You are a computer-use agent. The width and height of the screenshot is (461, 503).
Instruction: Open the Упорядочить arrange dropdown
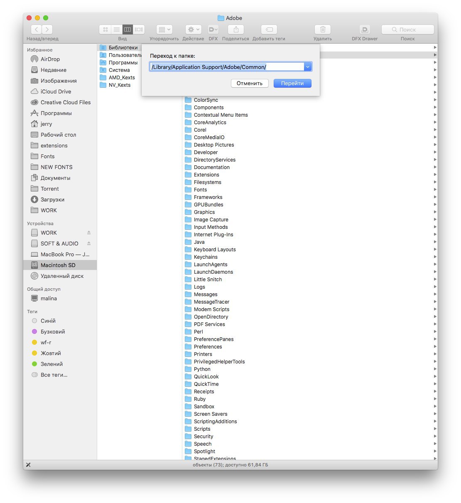click(x=164, y=29)
